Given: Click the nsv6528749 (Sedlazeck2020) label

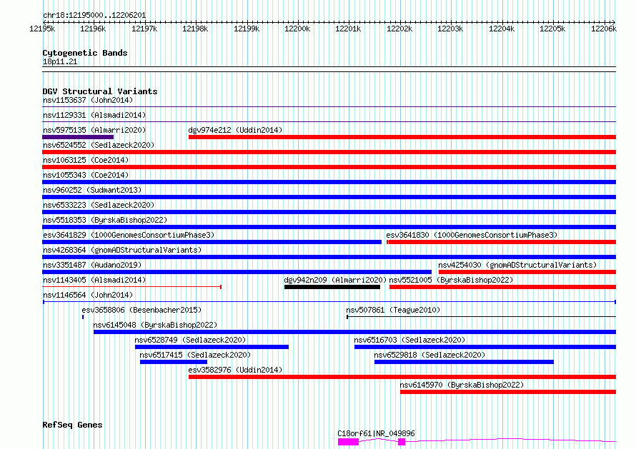Looking at the screenshot, I should point(190,340).
